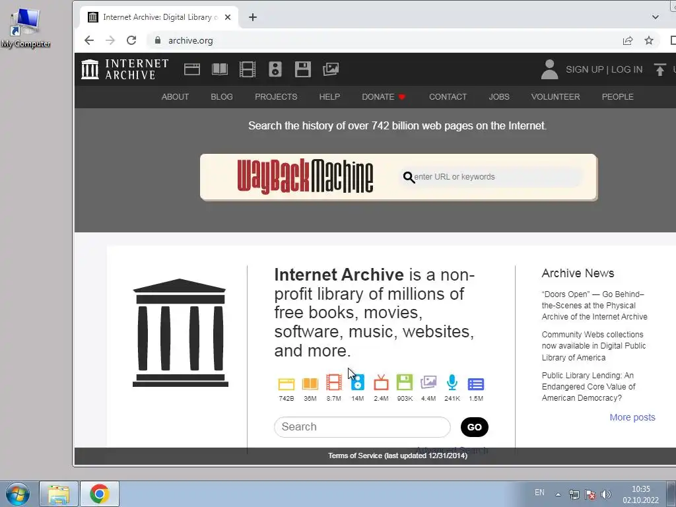Click the orange book icon labeled 36M

point(310,384)
